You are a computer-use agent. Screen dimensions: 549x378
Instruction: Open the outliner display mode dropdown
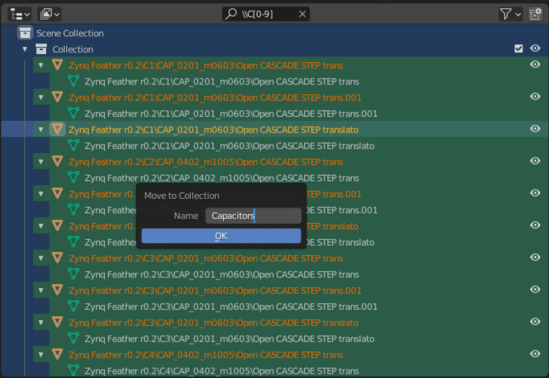[49, 14]
